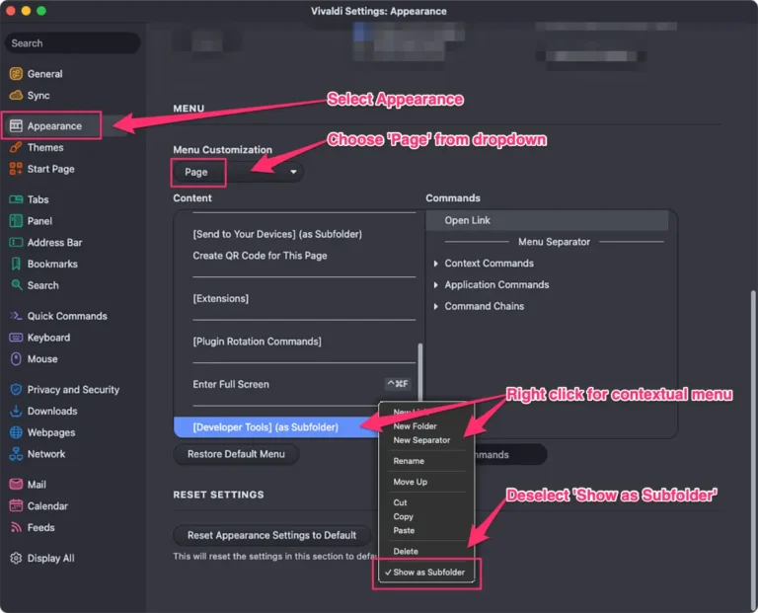Open Calendar icon in sidebar
This screenshot has height=613, width=758.
[16, 505]
